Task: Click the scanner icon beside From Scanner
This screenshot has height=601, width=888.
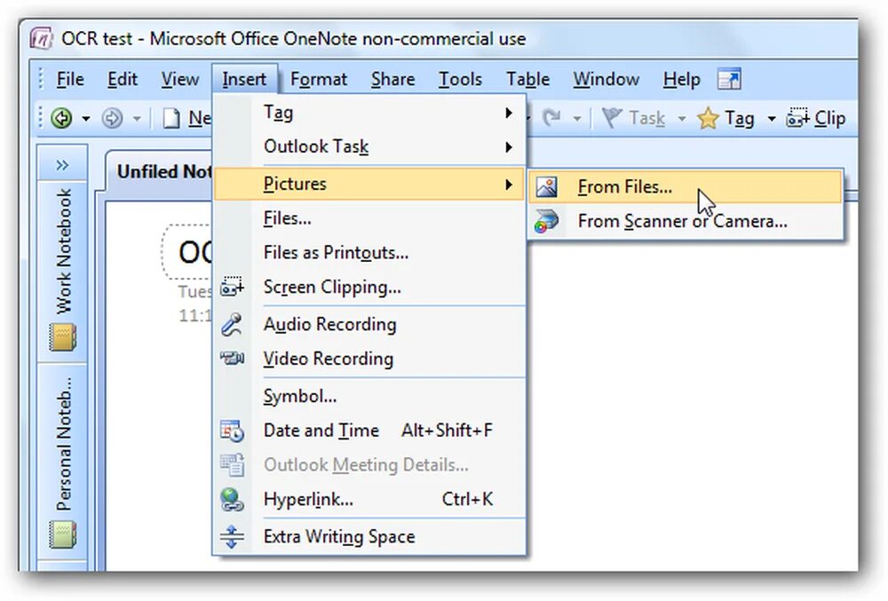Action: coord(546,221)
